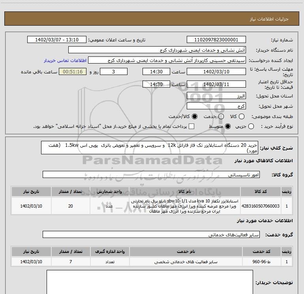Click the نام کالا column header

pos(185,191)
